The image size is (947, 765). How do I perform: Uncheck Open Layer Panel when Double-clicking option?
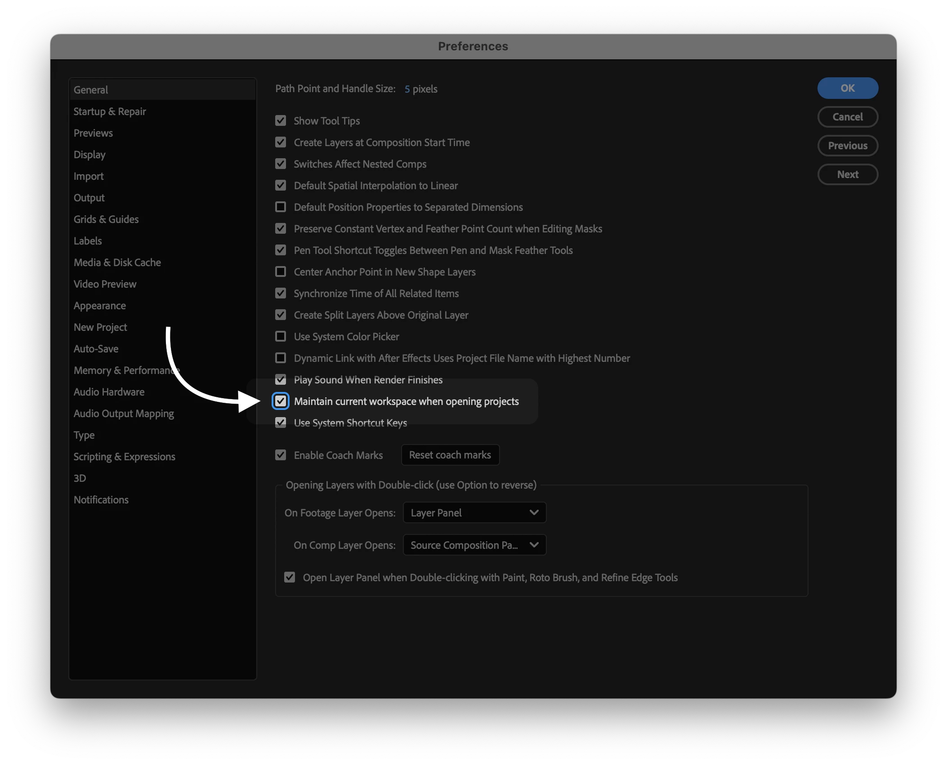tap(290, 577)
